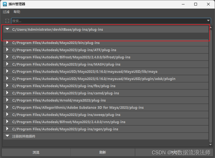The width and height of the screenshot is (215, 158).
Task: Collapse the devkitBase/plug-ins/plug-ins section
Action: (x=7, y=29)
